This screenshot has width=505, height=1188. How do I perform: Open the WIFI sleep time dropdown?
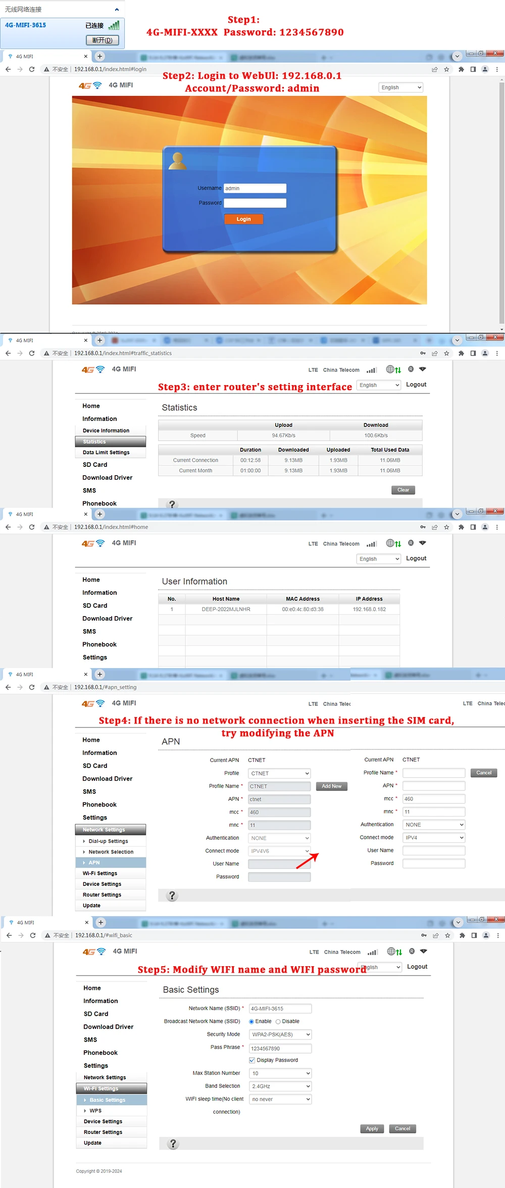[280, 1099]
